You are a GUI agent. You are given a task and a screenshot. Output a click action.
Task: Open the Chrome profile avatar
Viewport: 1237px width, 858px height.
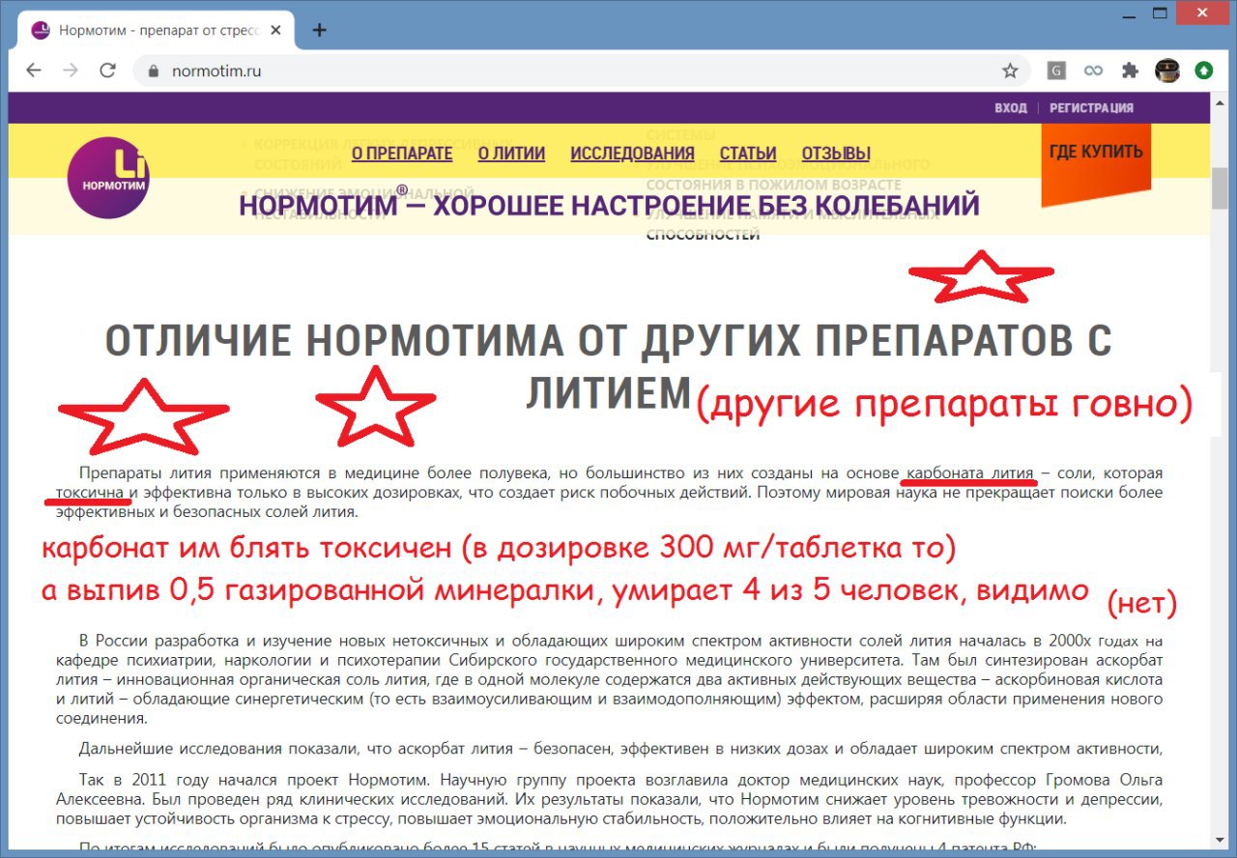(x=1166, y=71)
